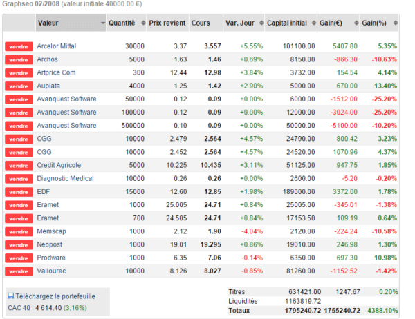This screenshot has width=415, height=319.
Task: Click Gain(%) sort arrows icon
Action: click(396, 23)
